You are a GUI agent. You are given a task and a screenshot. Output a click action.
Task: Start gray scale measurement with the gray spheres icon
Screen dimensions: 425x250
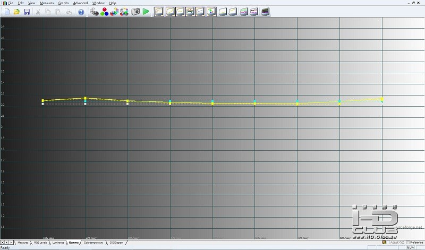94,12
